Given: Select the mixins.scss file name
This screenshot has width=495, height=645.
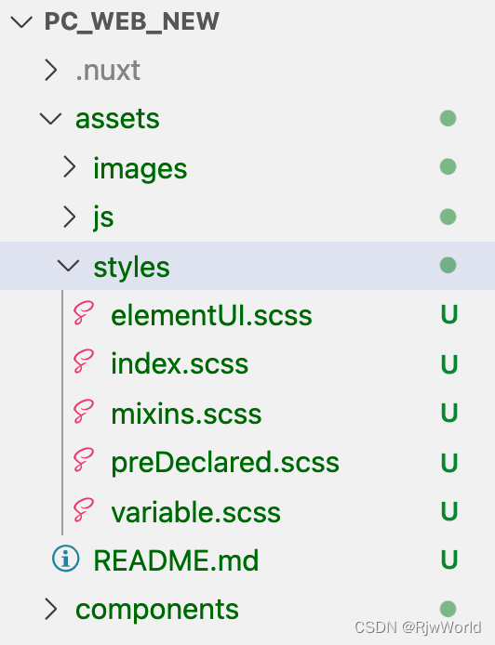Looking at the screenshot, I should pyautogui.click(x=186, y=414).
